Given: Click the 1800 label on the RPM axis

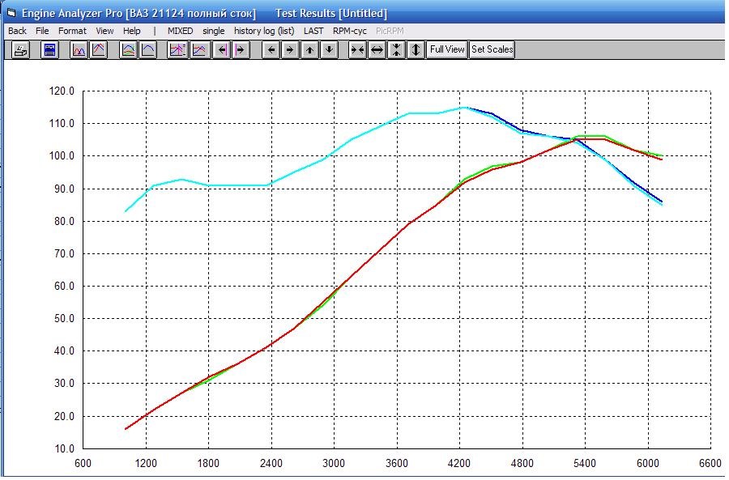Looking at the screenshot, I should (208, 464).
